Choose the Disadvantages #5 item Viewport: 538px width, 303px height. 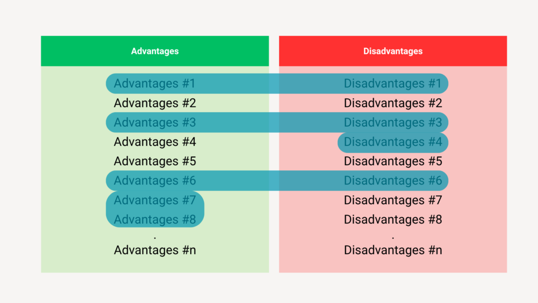(x=393, y=161)
